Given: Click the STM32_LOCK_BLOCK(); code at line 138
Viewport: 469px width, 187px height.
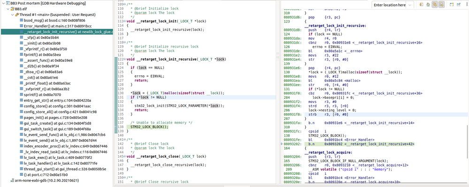Looking at the screenshot, I should [149, 127].
